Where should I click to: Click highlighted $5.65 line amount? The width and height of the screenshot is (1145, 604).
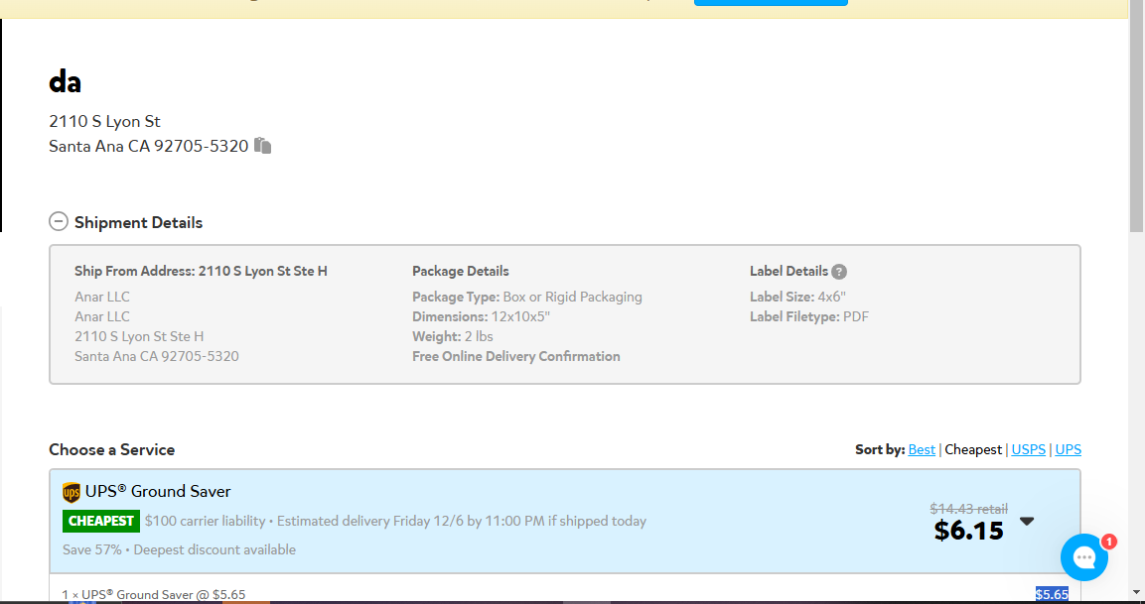click(1052, 594)
